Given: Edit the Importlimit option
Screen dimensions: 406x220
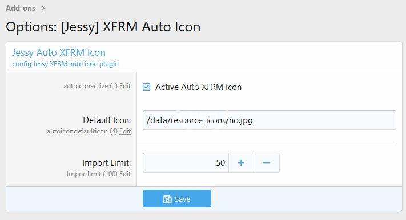Looking at the screenshot, I should [125, 174].
